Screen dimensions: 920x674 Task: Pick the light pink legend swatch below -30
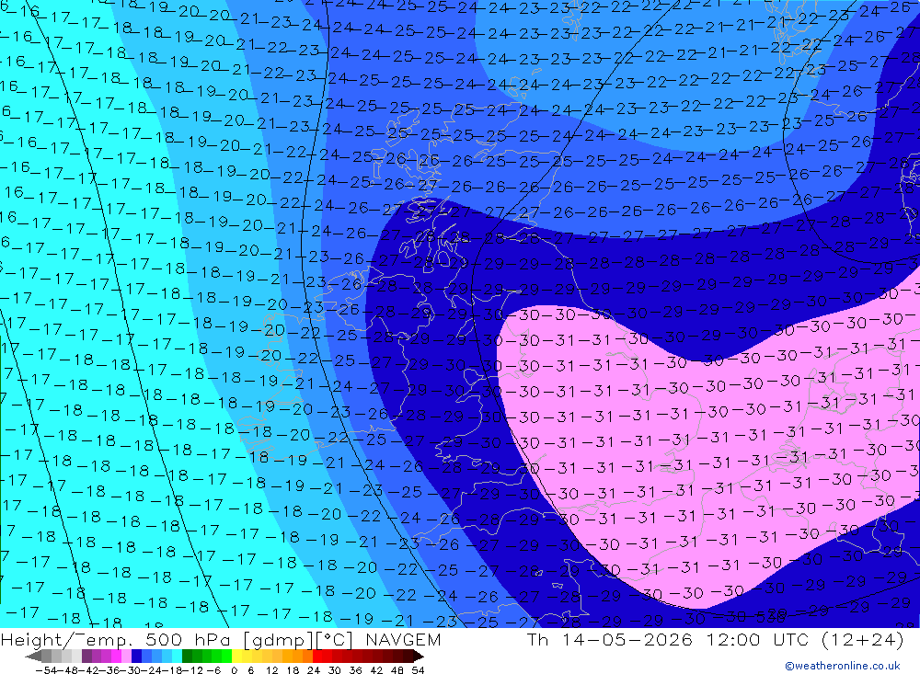pyautogui.click(x=126, y=657)
